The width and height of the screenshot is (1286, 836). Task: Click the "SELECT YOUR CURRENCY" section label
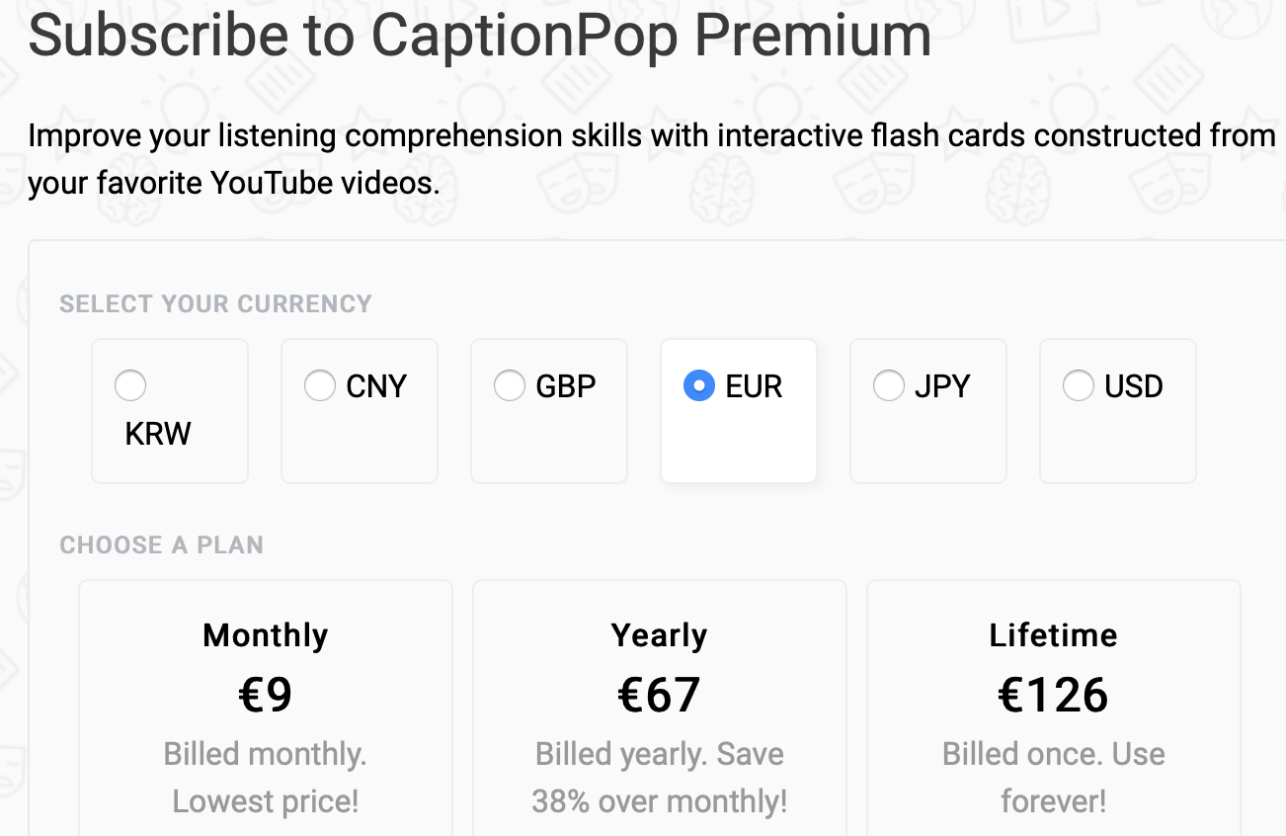[215, 303]
